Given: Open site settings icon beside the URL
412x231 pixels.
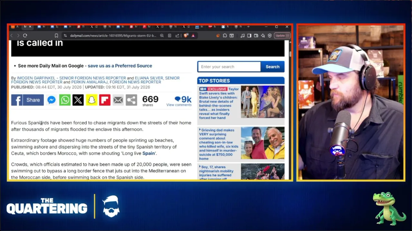Looking at the screenshot, I should [65, 36].
